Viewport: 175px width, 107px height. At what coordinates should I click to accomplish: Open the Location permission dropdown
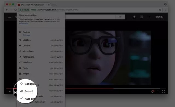[x=57, y=40]
